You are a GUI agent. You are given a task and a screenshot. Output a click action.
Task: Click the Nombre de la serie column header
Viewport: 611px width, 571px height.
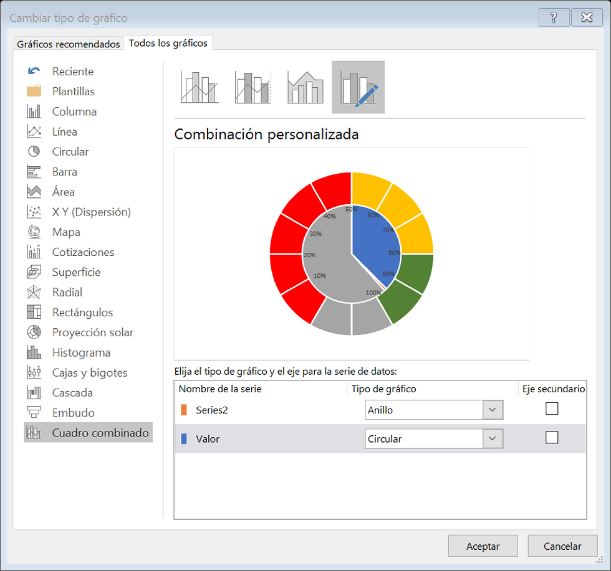pyautogui.click(x=219, y=389)
